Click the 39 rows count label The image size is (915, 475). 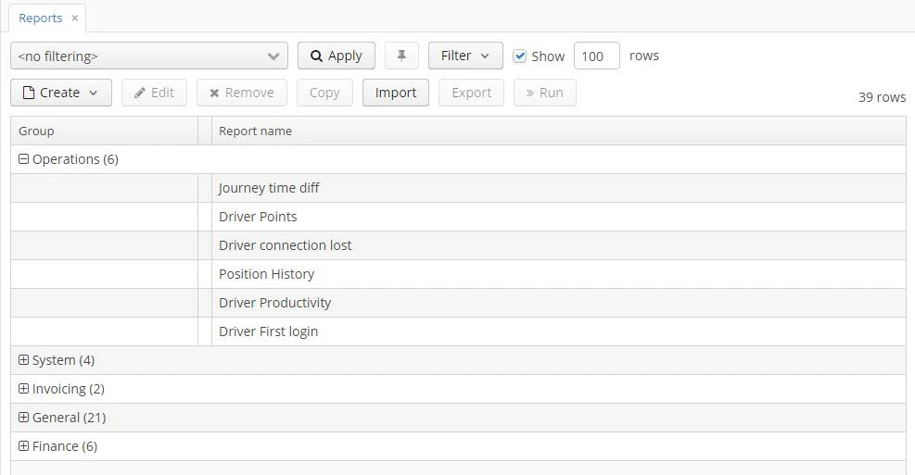tap(882, 97)
